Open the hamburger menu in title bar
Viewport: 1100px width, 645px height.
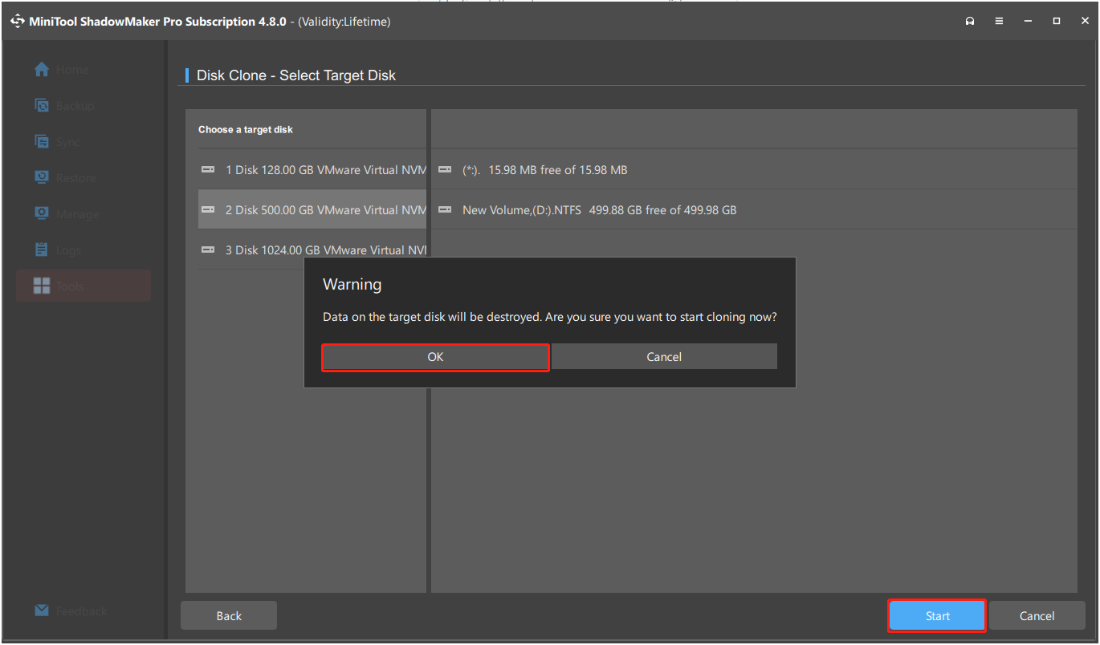point(999,21)
